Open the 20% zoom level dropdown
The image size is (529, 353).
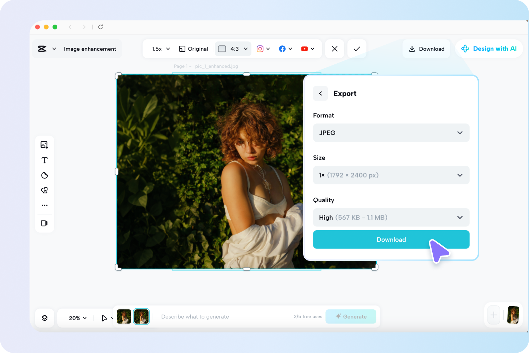76,318
